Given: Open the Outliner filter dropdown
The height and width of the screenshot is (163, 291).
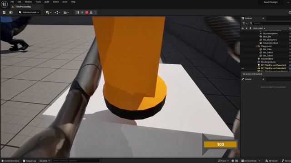Looking at the screenshot, I should [245, 23].
